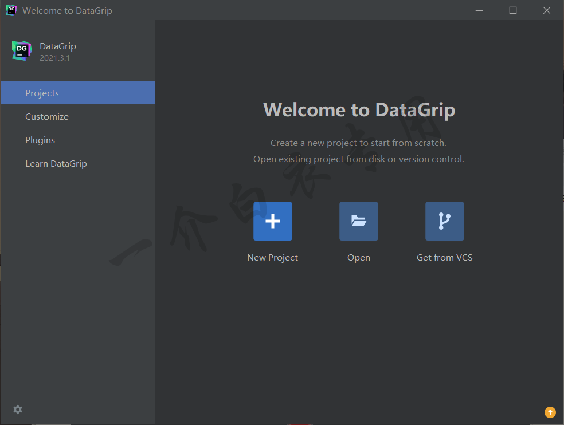Click the New Project plus icon
This screenshot has width=564, height=425.
tap(273, 221)
